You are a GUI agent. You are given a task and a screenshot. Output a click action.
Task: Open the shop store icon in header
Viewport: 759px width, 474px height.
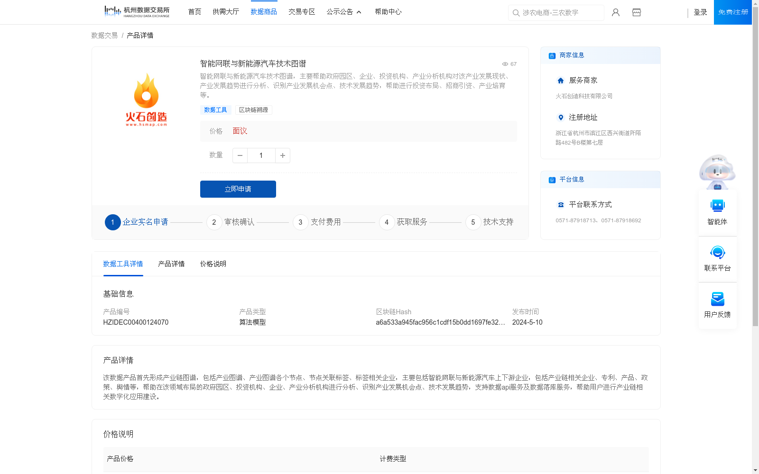637,12
